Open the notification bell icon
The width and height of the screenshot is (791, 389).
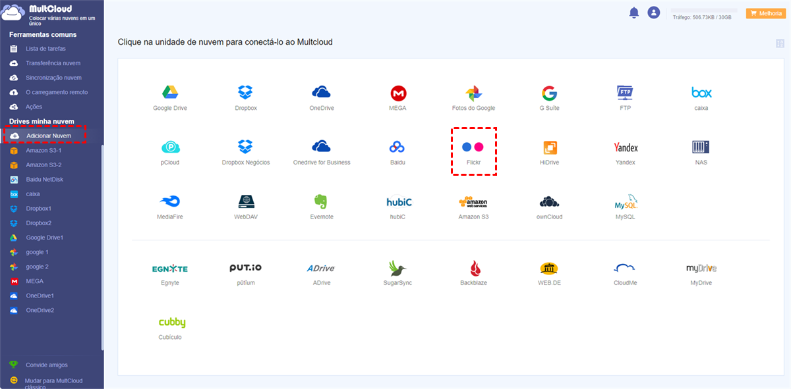coord(634,13)
